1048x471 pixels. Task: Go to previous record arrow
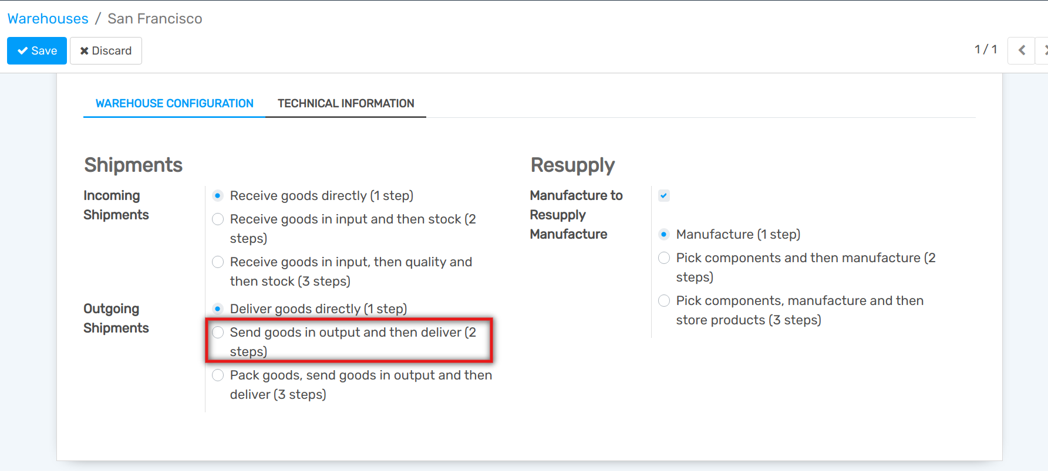[x=1021, y=50]
